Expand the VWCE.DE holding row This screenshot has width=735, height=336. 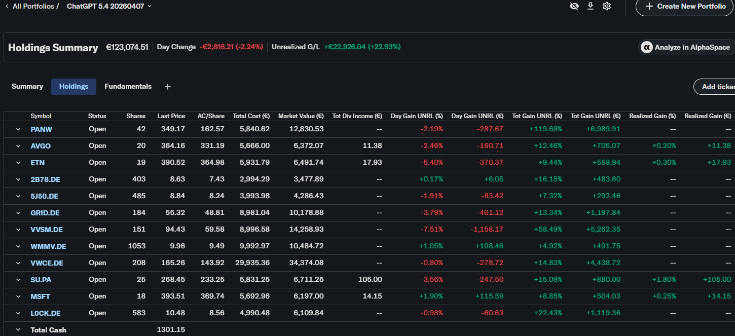[x=18, y=263]
